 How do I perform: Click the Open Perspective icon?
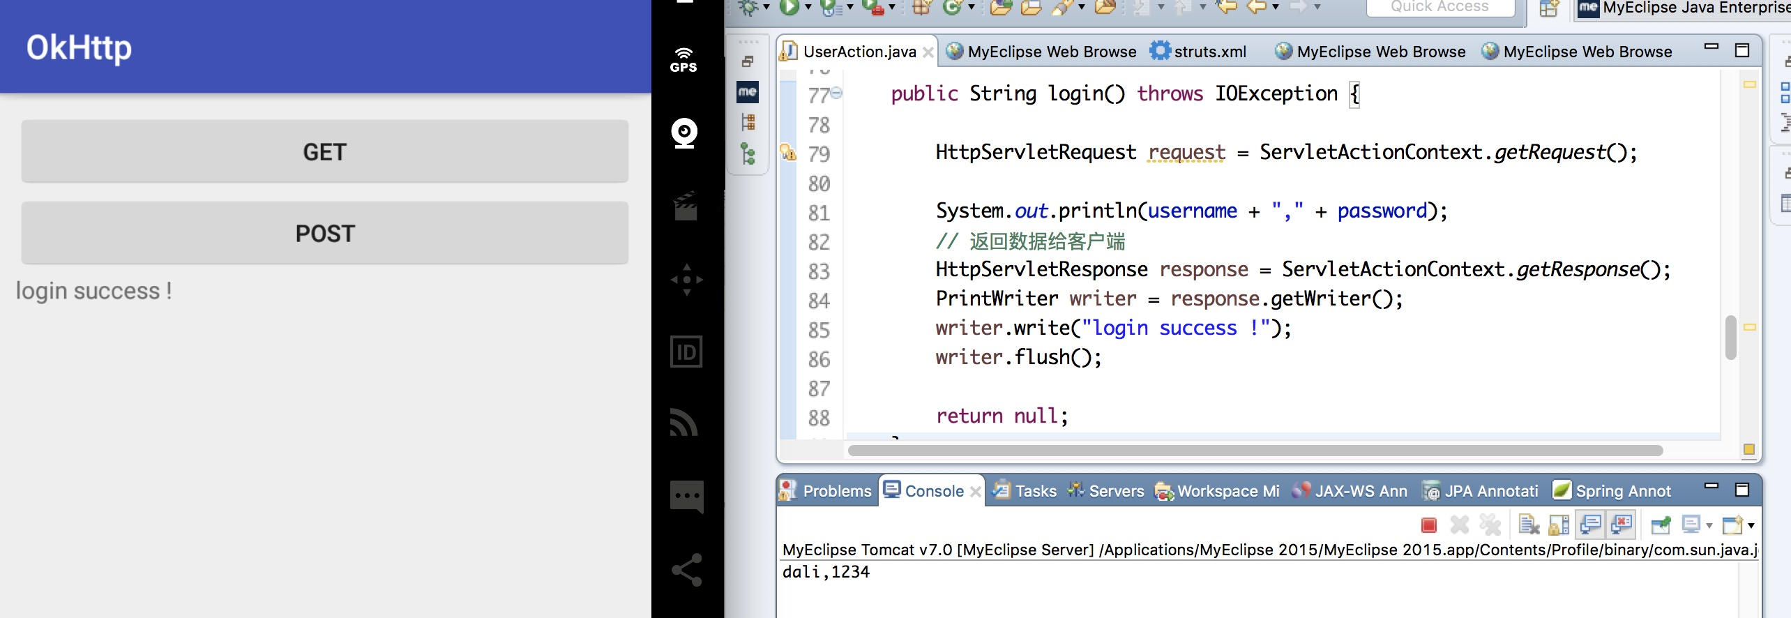pyautogui.click(x=1548, y=8)
